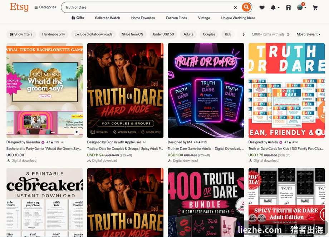
Task: Open Home Favorites
Action: click(x=143, y=18)
